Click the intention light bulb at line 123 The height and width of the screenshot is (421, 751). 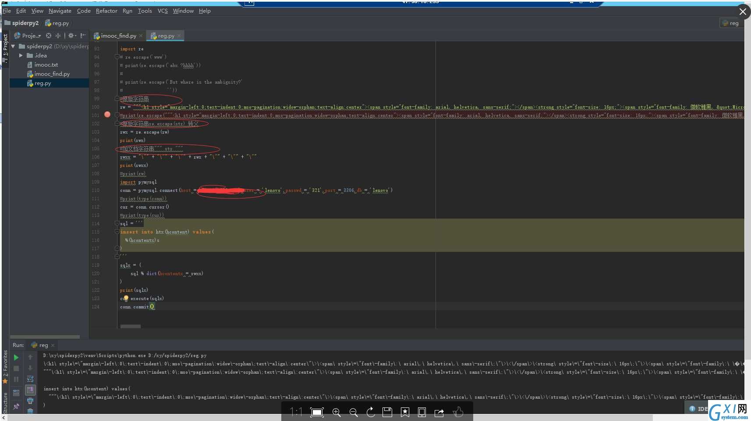[x=126, y=298]
